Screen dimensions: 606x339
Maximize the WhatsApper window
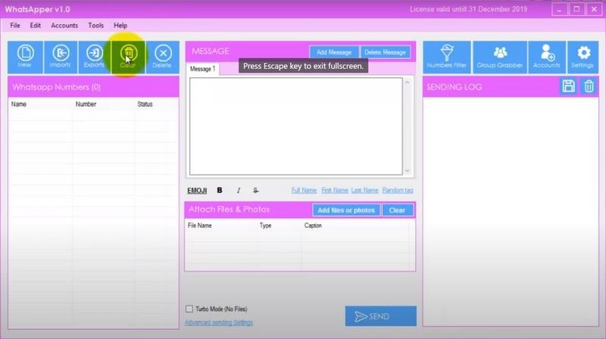576,9
